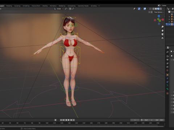Screen dimensions: 174x130
Task: Jump to next keyframe
Action: (x=71, y=120)
